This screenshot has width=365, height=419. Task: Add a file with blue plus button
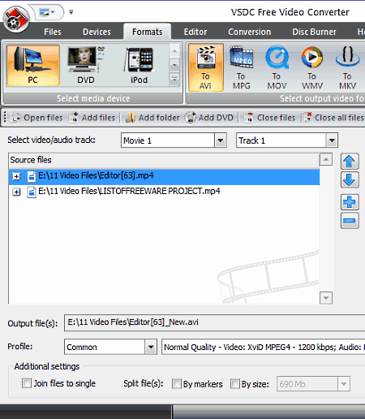350,202
